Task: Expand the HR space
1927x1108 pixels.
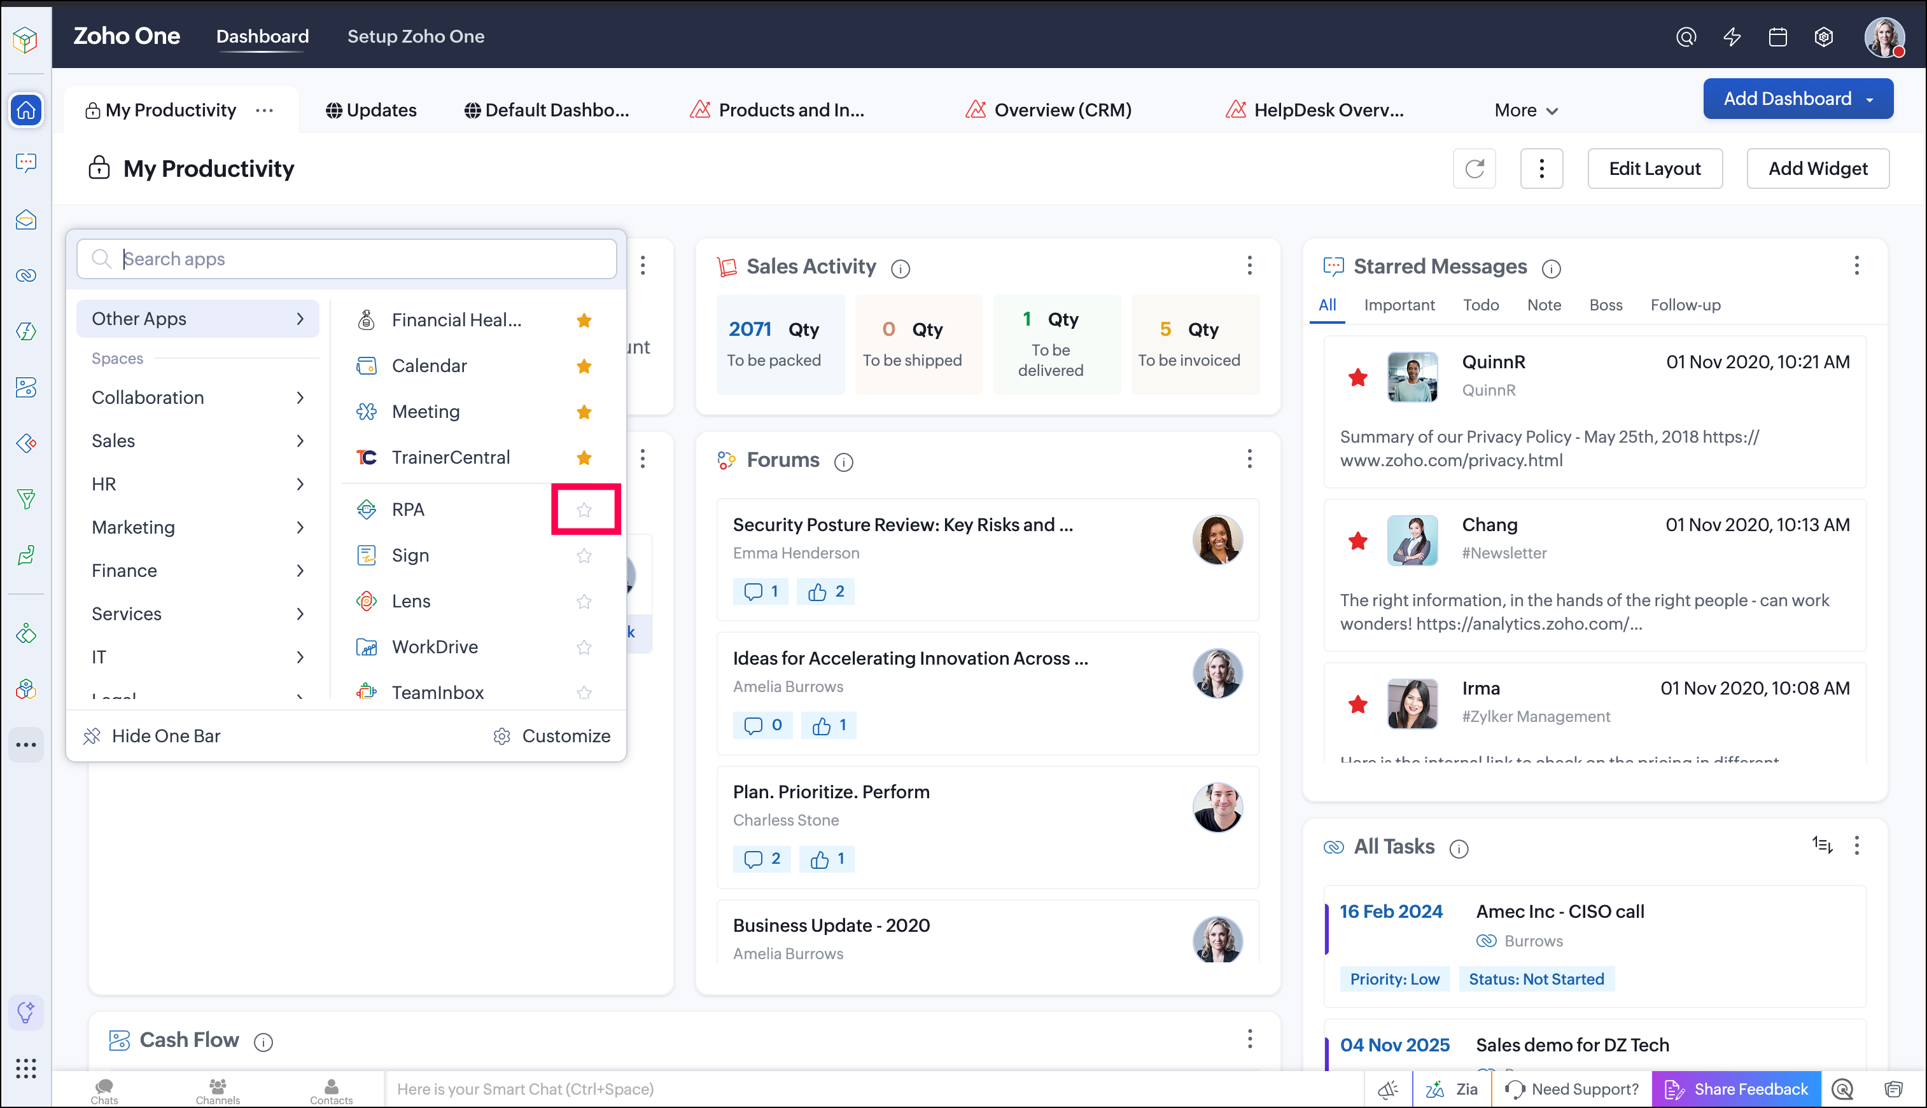Action: coord(198,485)
